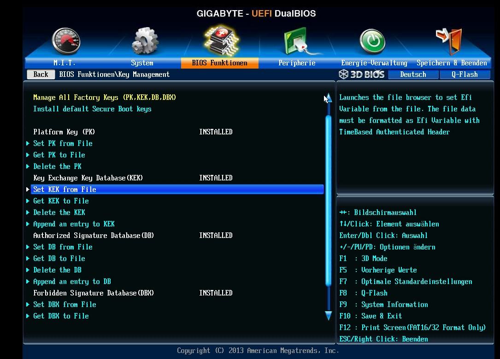The height and width of the screenshot is (359, 500).
Task: Click the System gears icon
Action: click(x=145, y=41)
